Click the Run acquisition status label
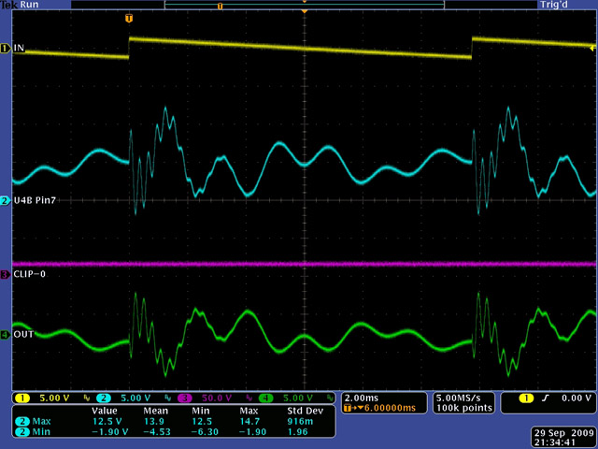This screenshot has width=598, height=449. pos(29,5)
